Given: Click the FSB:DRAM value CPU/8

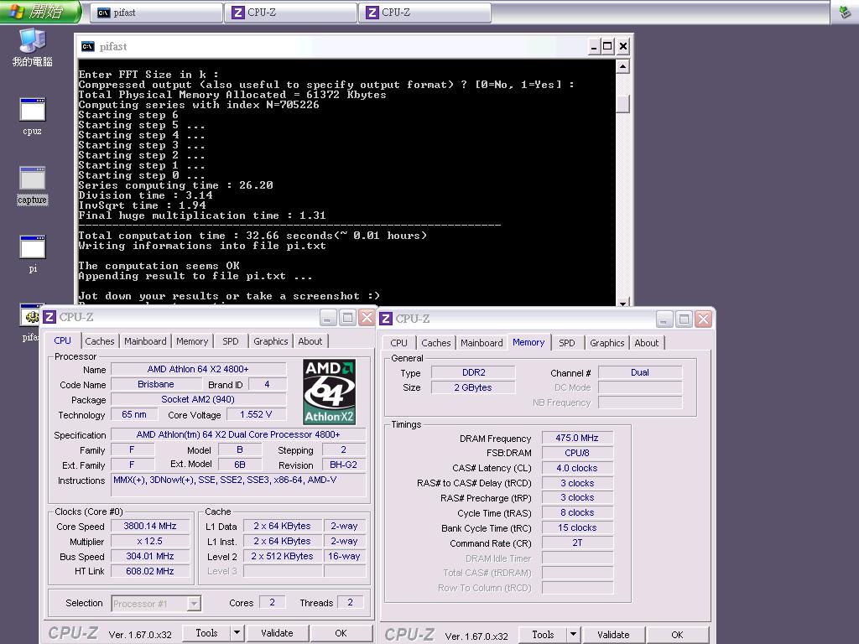Looking at the screenshot, I should pos(577,453).
